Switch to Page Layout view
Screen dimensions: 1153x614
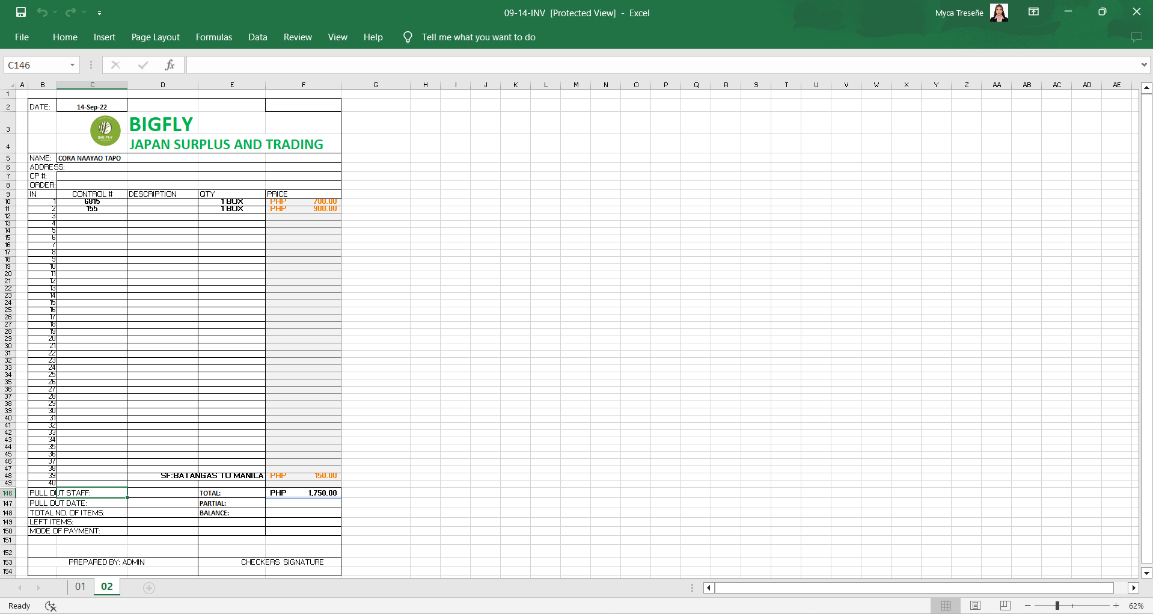pyautogui.click(x=975, y=606)
